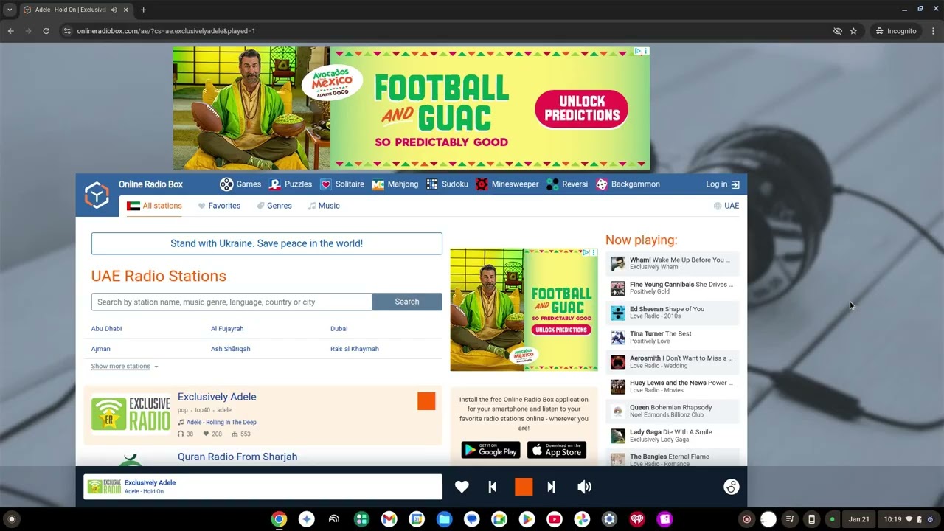Image resolution: width=944 pixels, height=531 pixels.
Task: Click the Exclusive Radio station logo thumbnail
Action: coord(131,414)
